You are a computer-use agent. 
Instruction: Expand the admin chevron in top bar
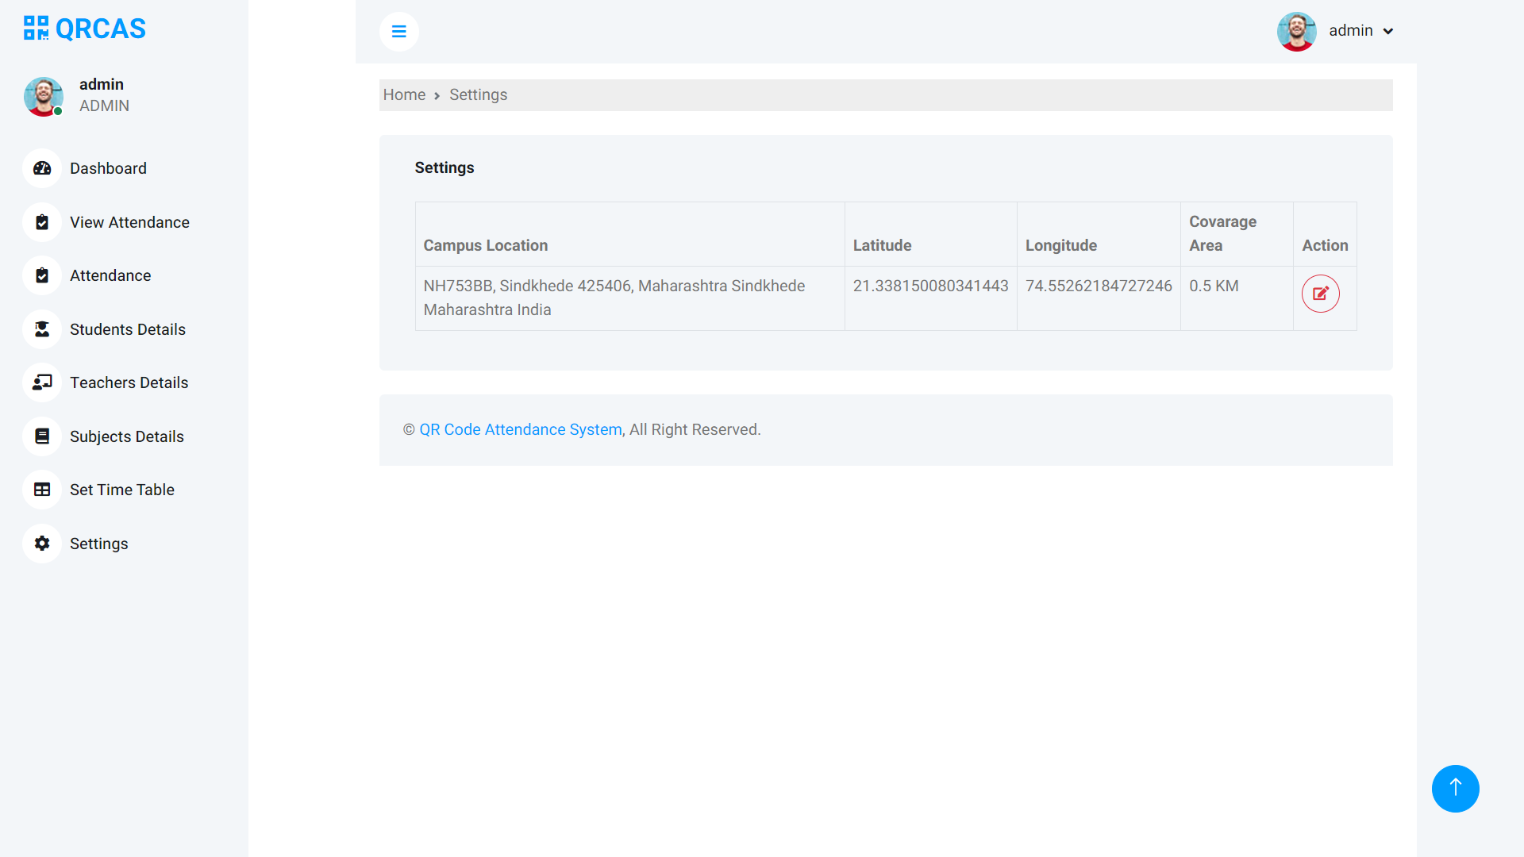pos(1388,31)
